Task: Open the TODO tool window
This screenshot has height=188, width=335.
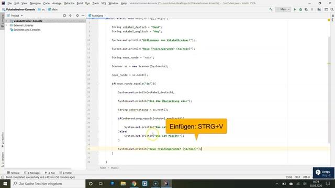Action: (x=65, y=173)
